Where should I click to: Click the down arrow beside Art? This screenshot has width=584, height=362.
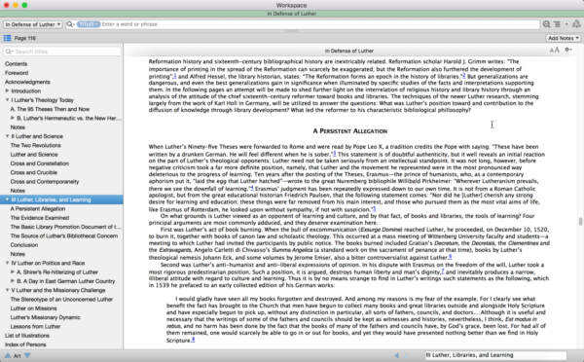click(27, 355)
